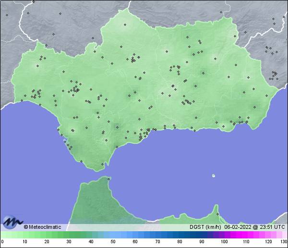This screenshot has width=288, height=248.
Task: Click the 06-02-2022 date in the footer
Action: click(238, 227)
